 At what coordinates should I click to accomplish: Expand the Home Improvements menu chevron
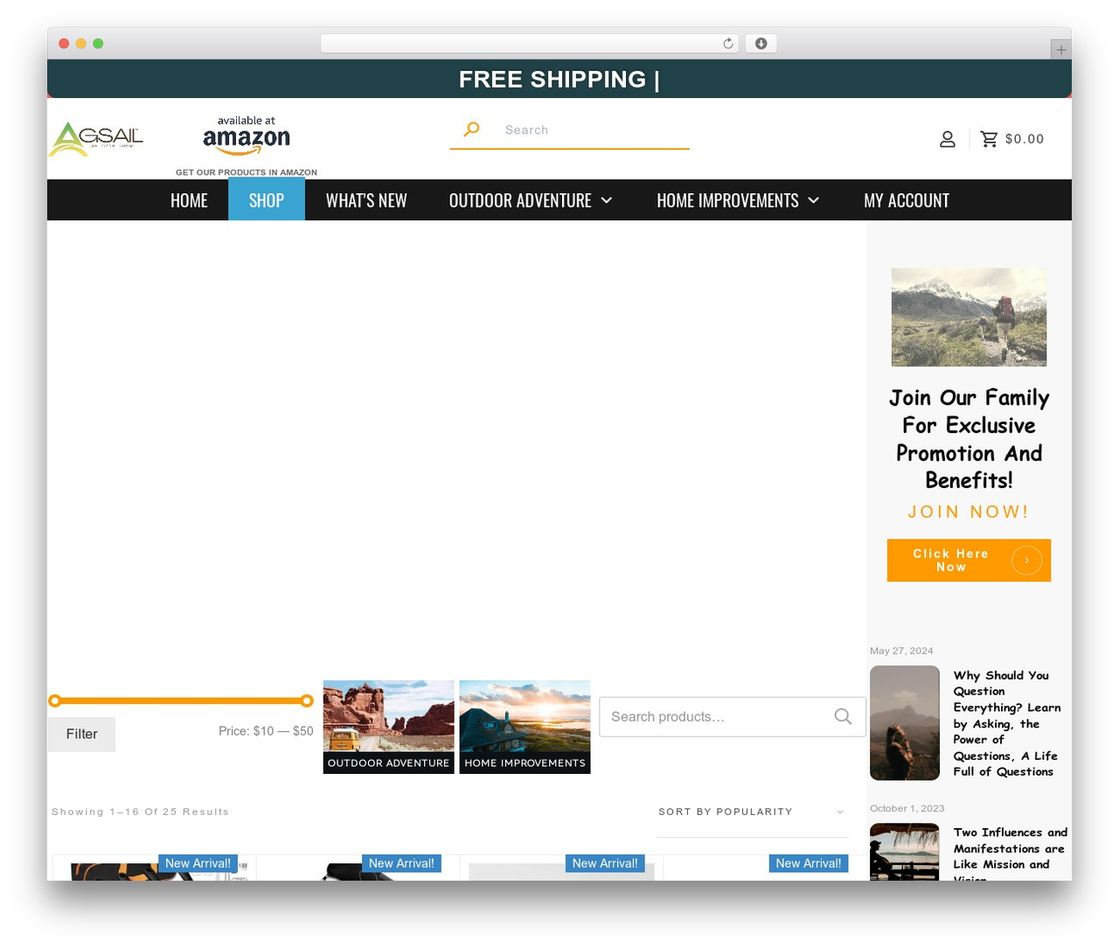(x=814, y=200)
